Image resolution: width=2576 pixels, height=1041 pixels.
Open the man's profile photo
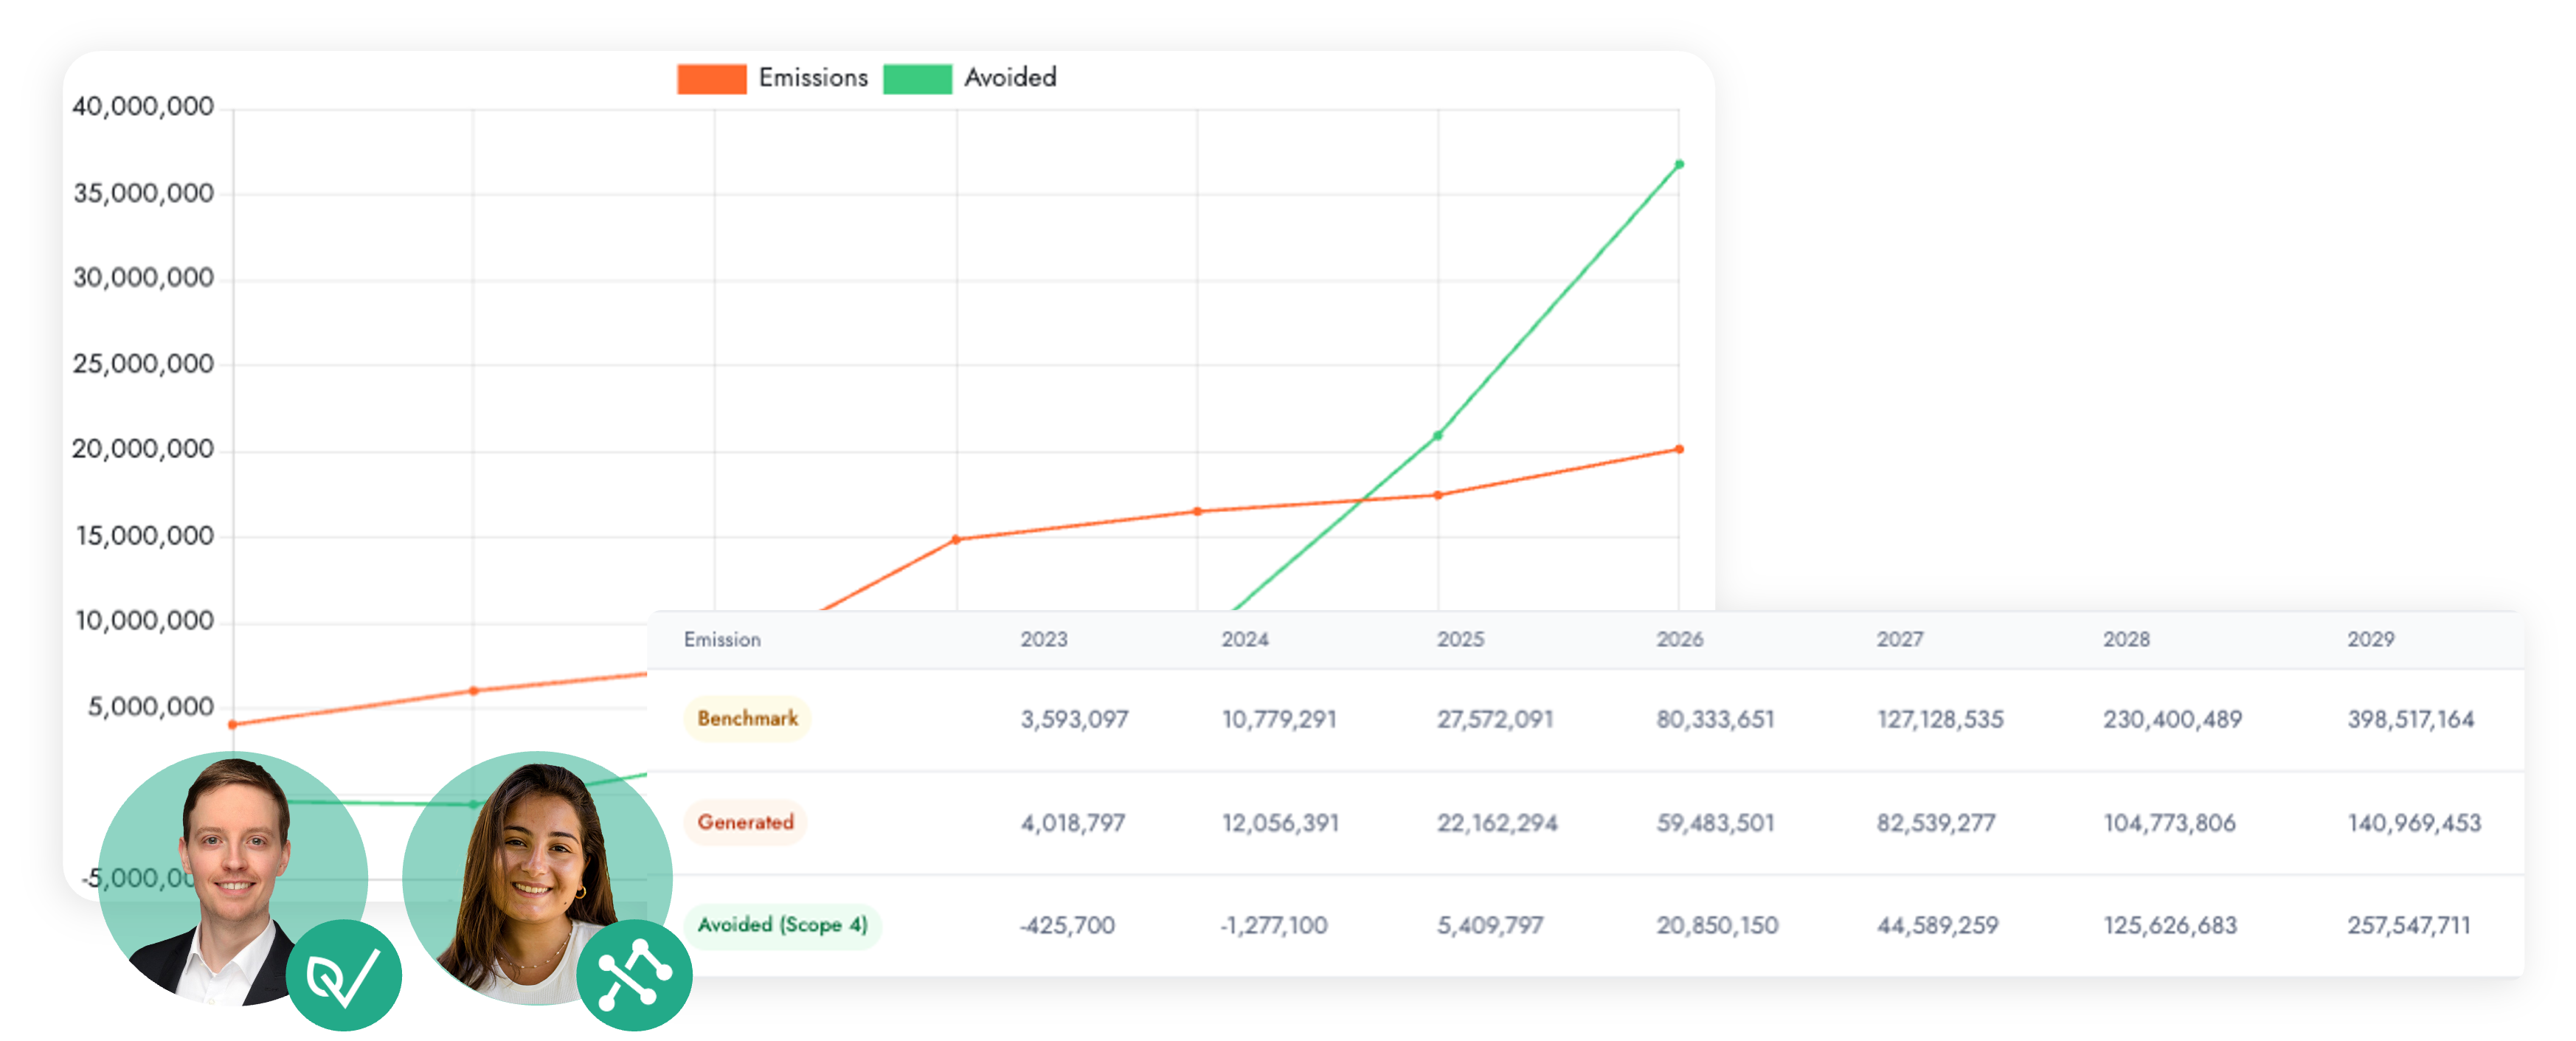coord(232,879)
